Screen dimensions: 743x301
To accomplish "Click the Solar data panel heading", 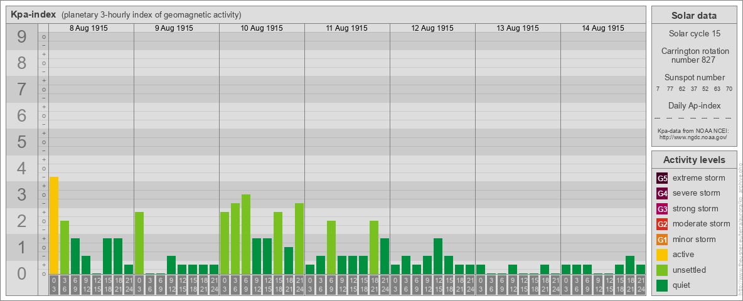I will (x=694, y=16).
